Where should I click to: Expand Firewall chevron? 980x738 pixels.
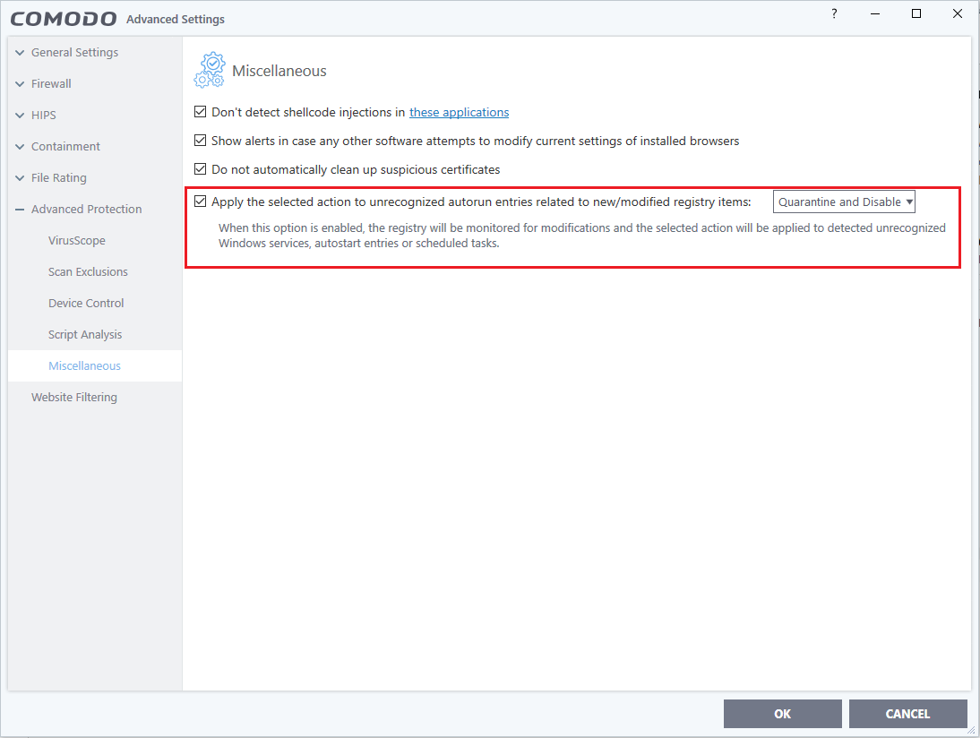(20, 83)
